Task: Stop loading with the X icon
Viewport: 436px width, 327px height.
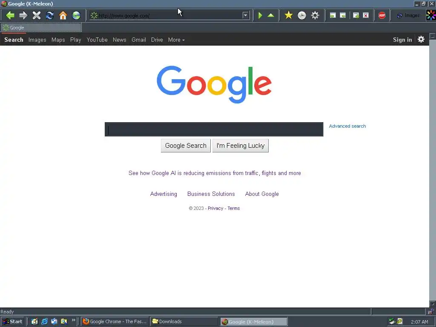Action: (x=37, y=15)
